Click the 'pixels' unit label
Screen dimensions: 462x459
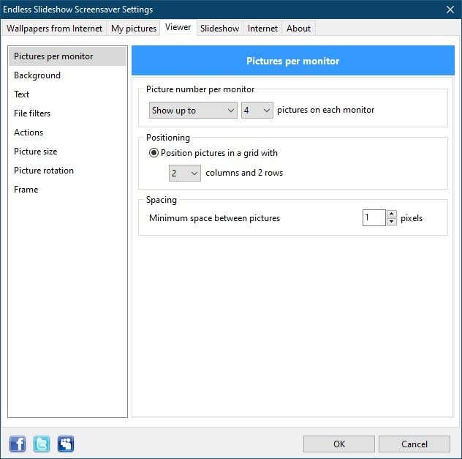point(412,218)
